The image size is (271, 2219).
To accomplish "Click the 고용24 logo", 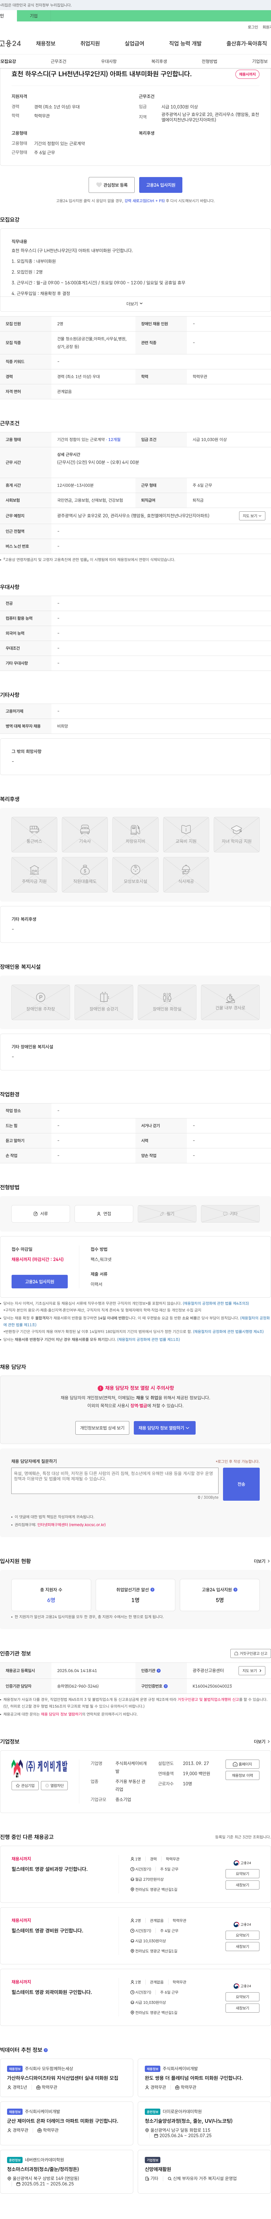I will 10,43.
